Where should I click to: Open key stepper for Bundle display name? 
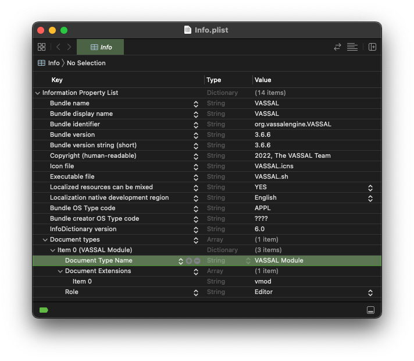click(x=196, y=115)
